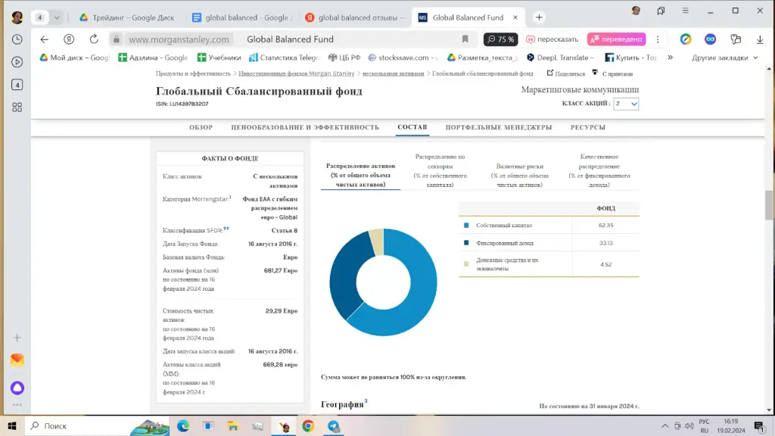Click Фиксированный доход legend swatch
The image size is (775, 436).
click(466, 243)
